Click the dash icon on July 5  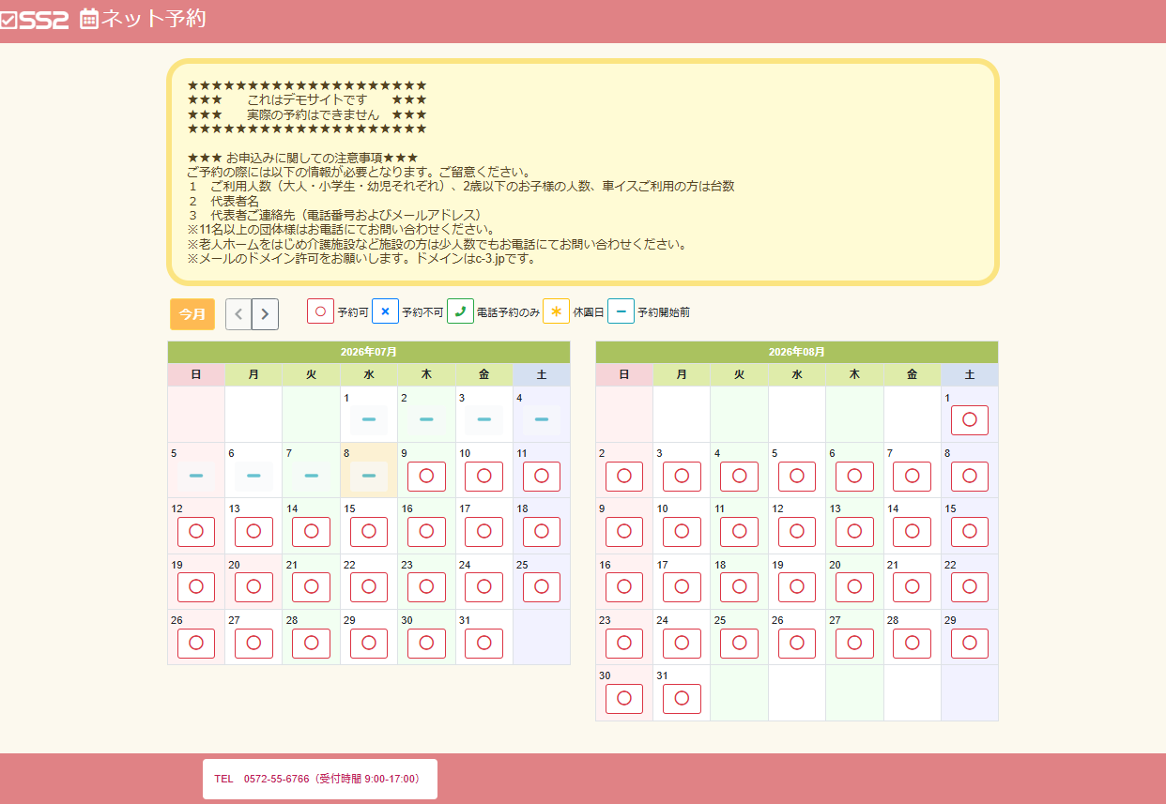(196, 477)
